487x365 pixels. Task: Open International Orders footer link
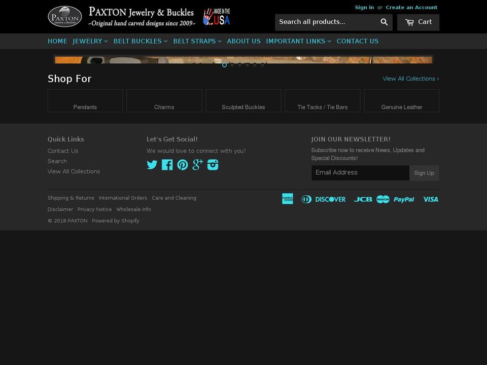pos(123,198)
